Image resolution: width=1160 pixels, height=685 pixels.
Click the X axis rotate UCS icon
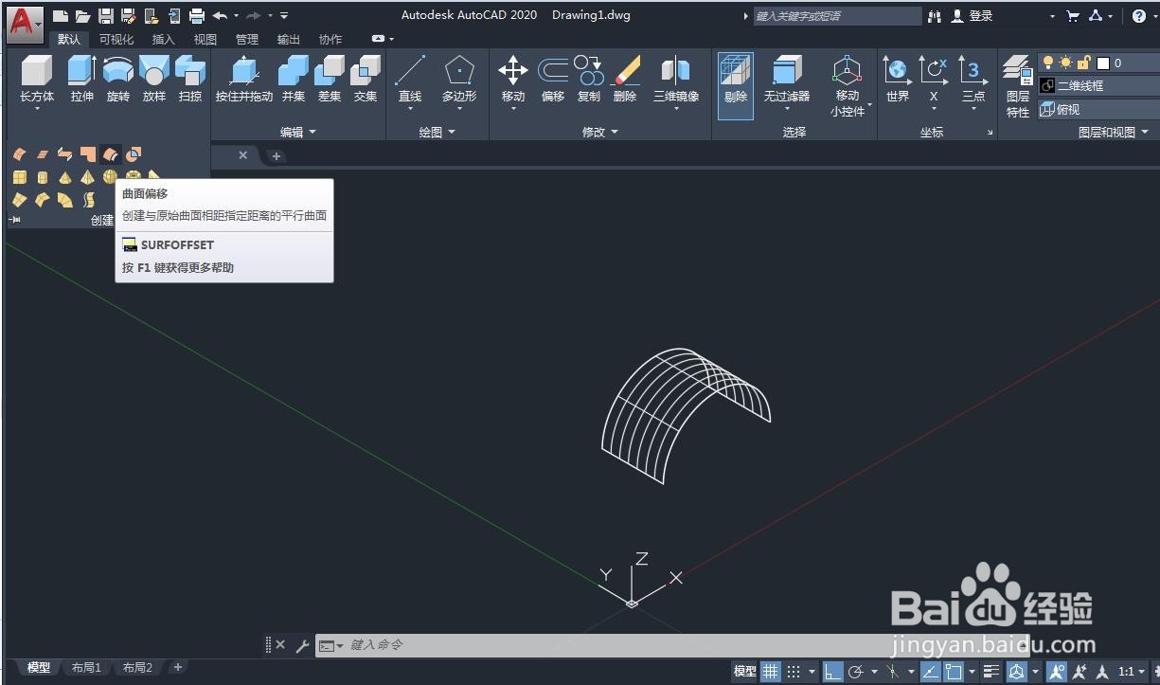[x=934, y=78]
